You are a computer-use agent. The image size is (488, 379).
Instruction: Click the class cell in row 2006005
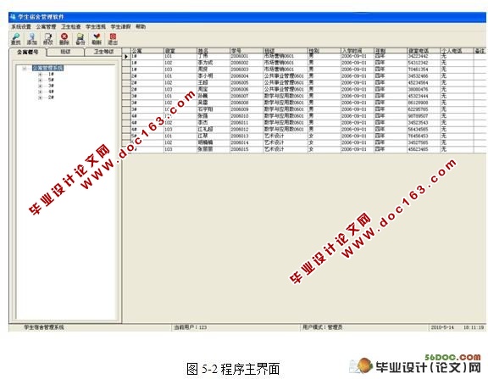pos(286,83)
